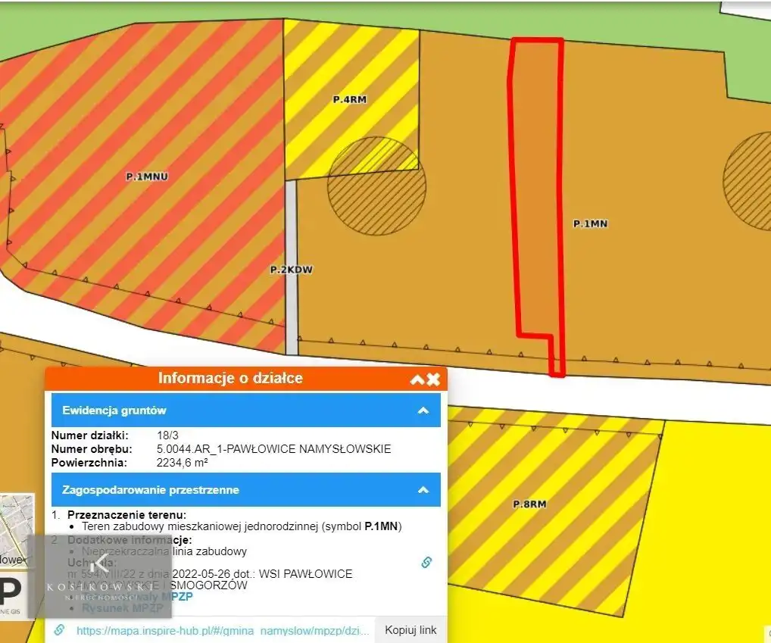Click the P.1MN zone label
The width and height of the screenshot is (771, 643).
[590, 223]
